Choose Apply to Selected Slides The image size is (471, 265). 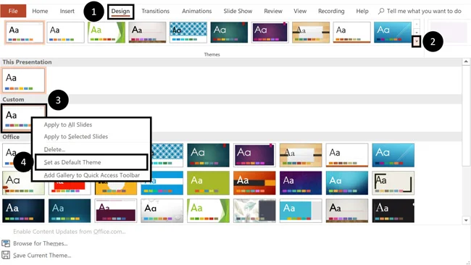(75, 137)
